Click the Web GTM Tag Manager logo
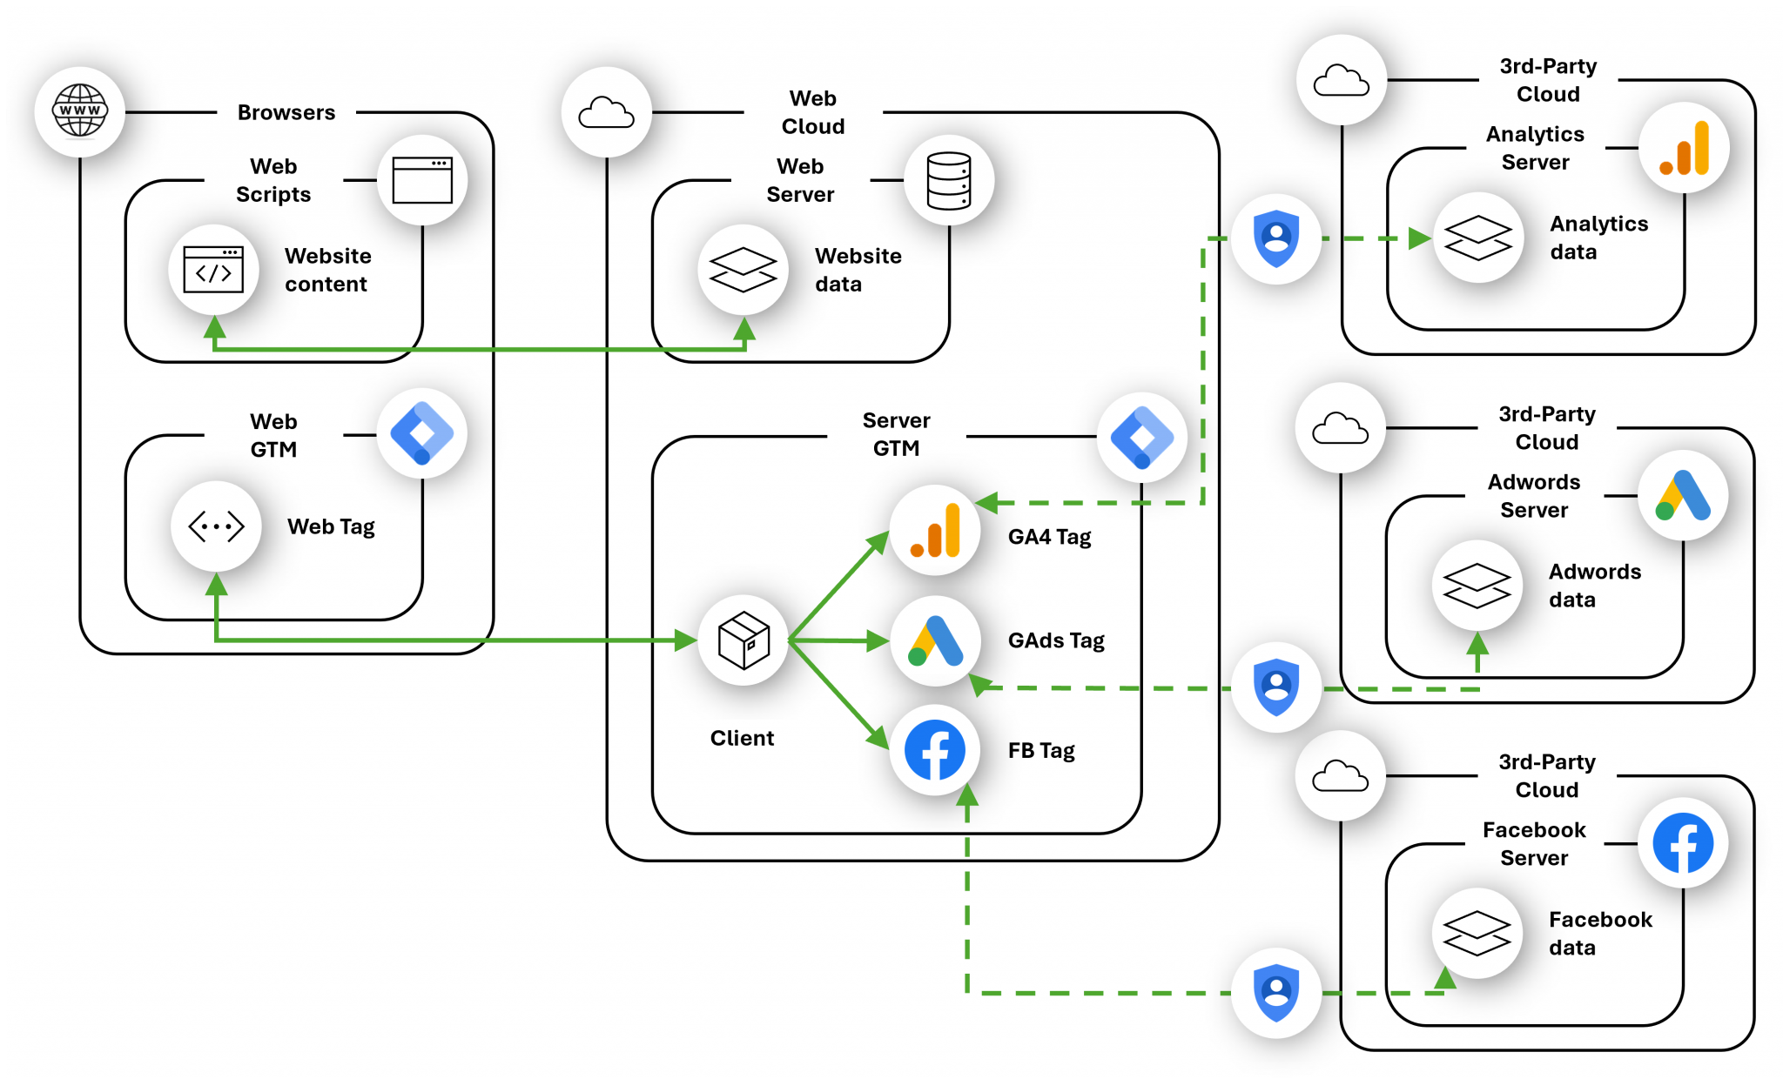 click(422, 433)
